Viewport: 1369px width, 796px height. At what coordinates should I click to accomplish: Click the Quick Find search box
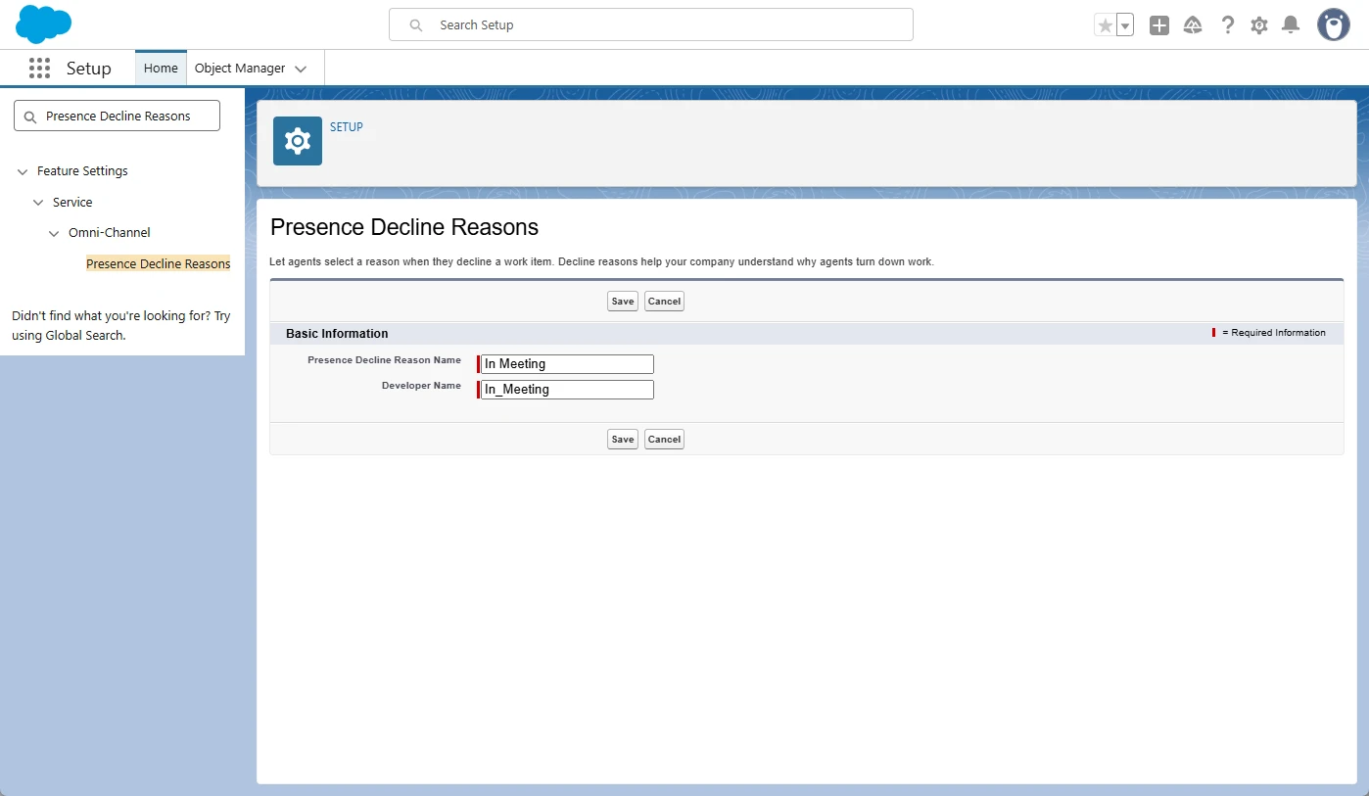(118, 117)
